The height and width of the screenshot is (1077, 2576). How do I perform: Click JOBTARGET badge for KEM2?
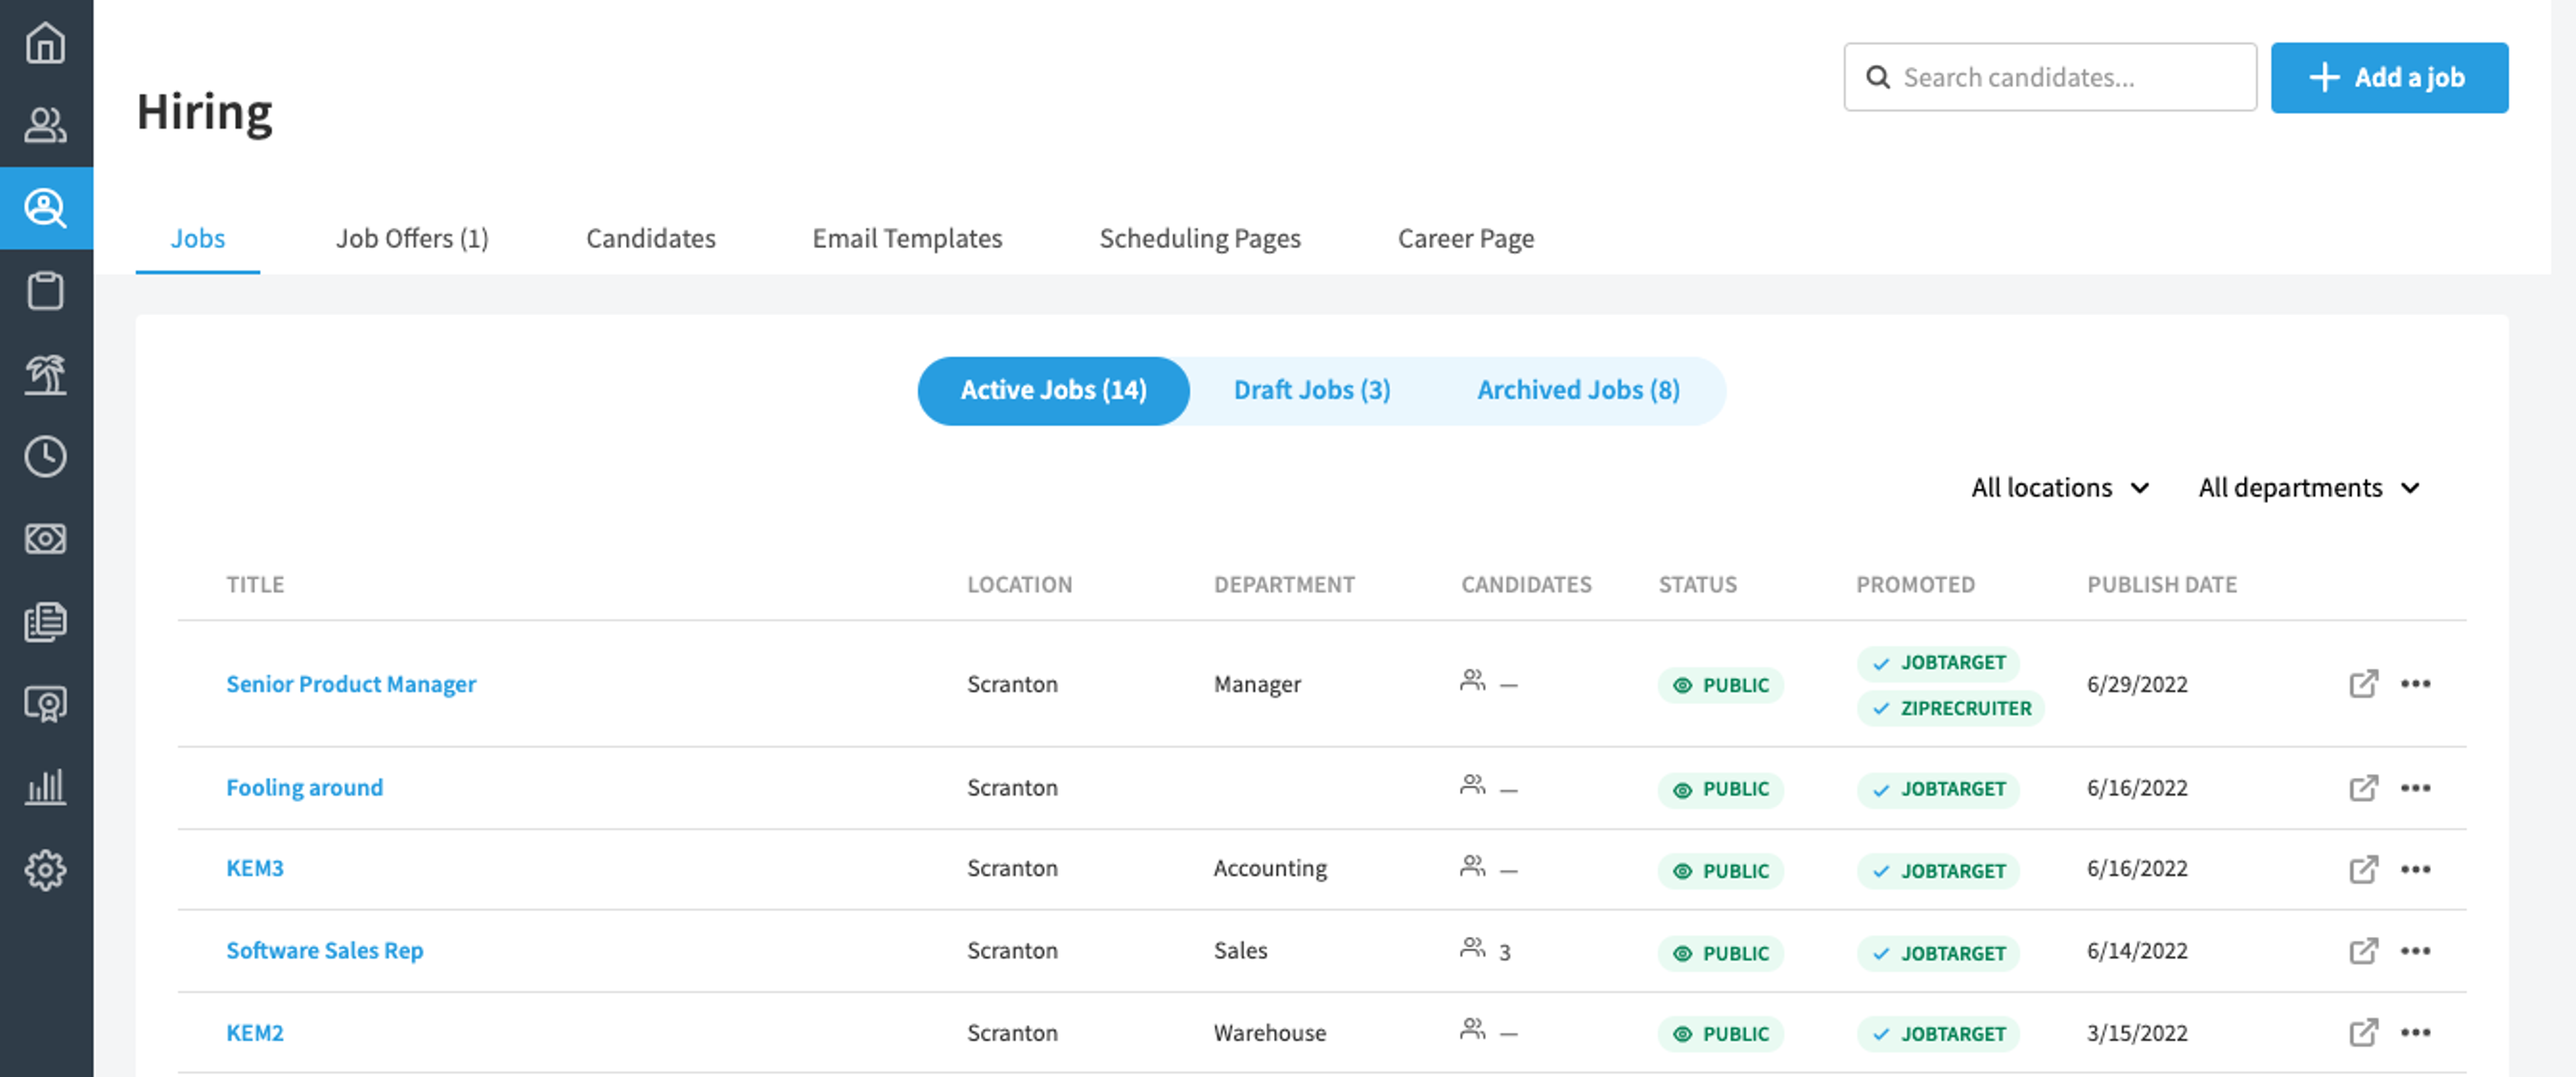[x=1938, y=1034]
